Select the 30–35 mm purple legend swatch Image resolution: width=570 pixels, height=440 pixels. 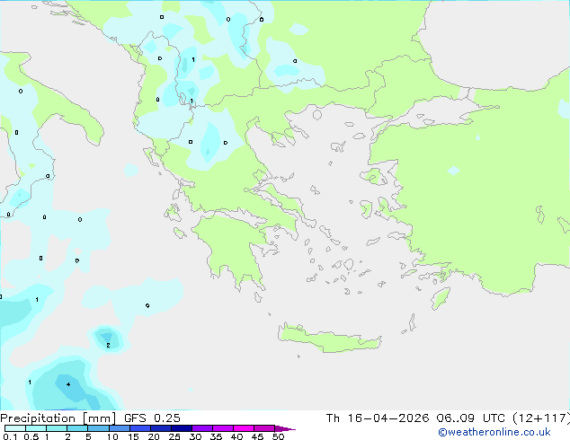(202, 428)
